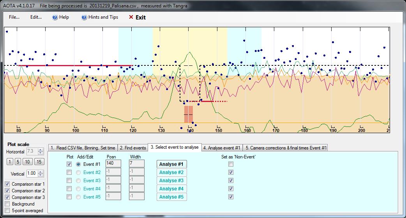Click the Posn field showing 140
406x218 pixels.
(113, 163)
